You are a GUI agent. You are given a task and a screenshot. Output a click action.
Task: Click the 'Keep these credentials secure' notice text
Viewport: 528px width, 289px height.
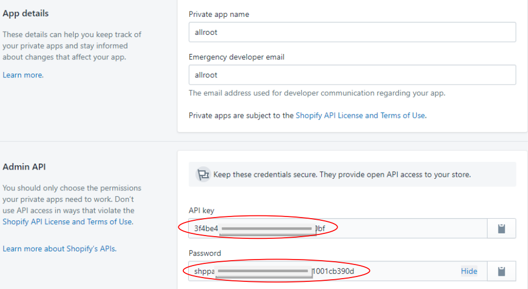pos(342,174)
